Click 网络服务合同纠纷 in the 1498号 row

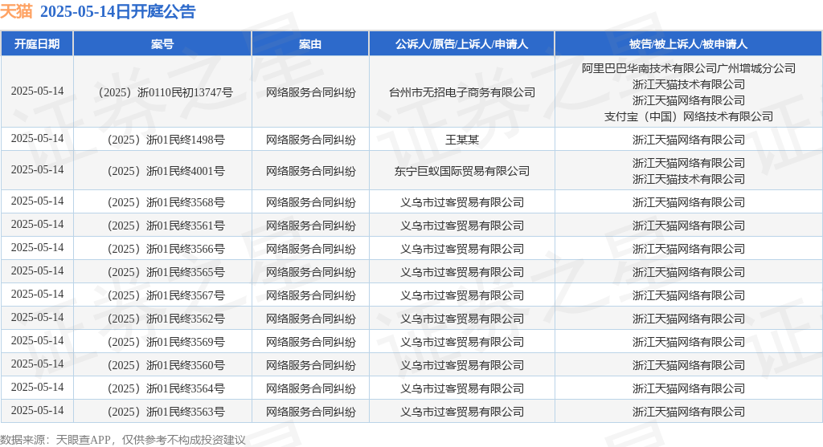click(310, 140)
